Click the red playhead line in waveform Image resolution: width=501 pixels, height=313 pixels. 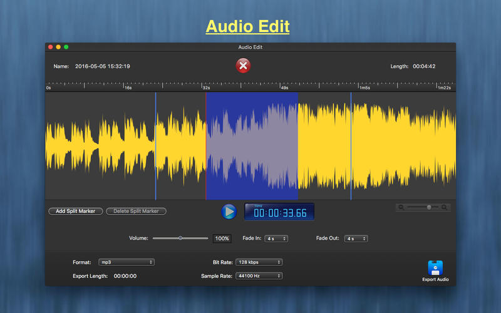(x=206, y=146)
